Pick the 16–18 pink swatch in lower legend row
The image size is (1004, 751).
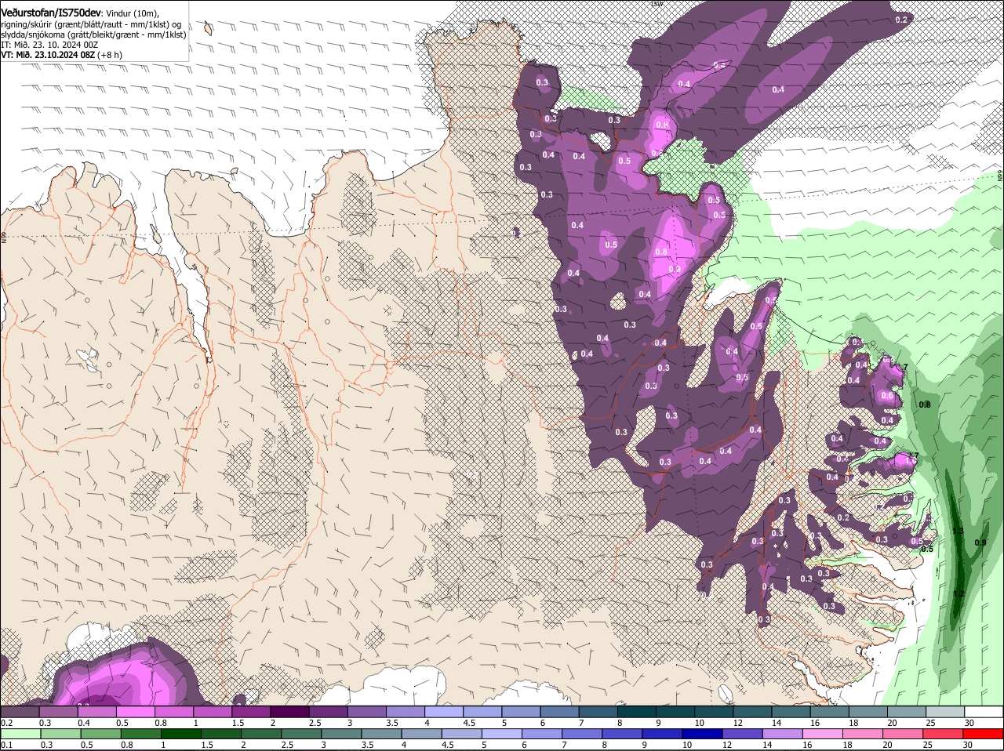[824, 734]
